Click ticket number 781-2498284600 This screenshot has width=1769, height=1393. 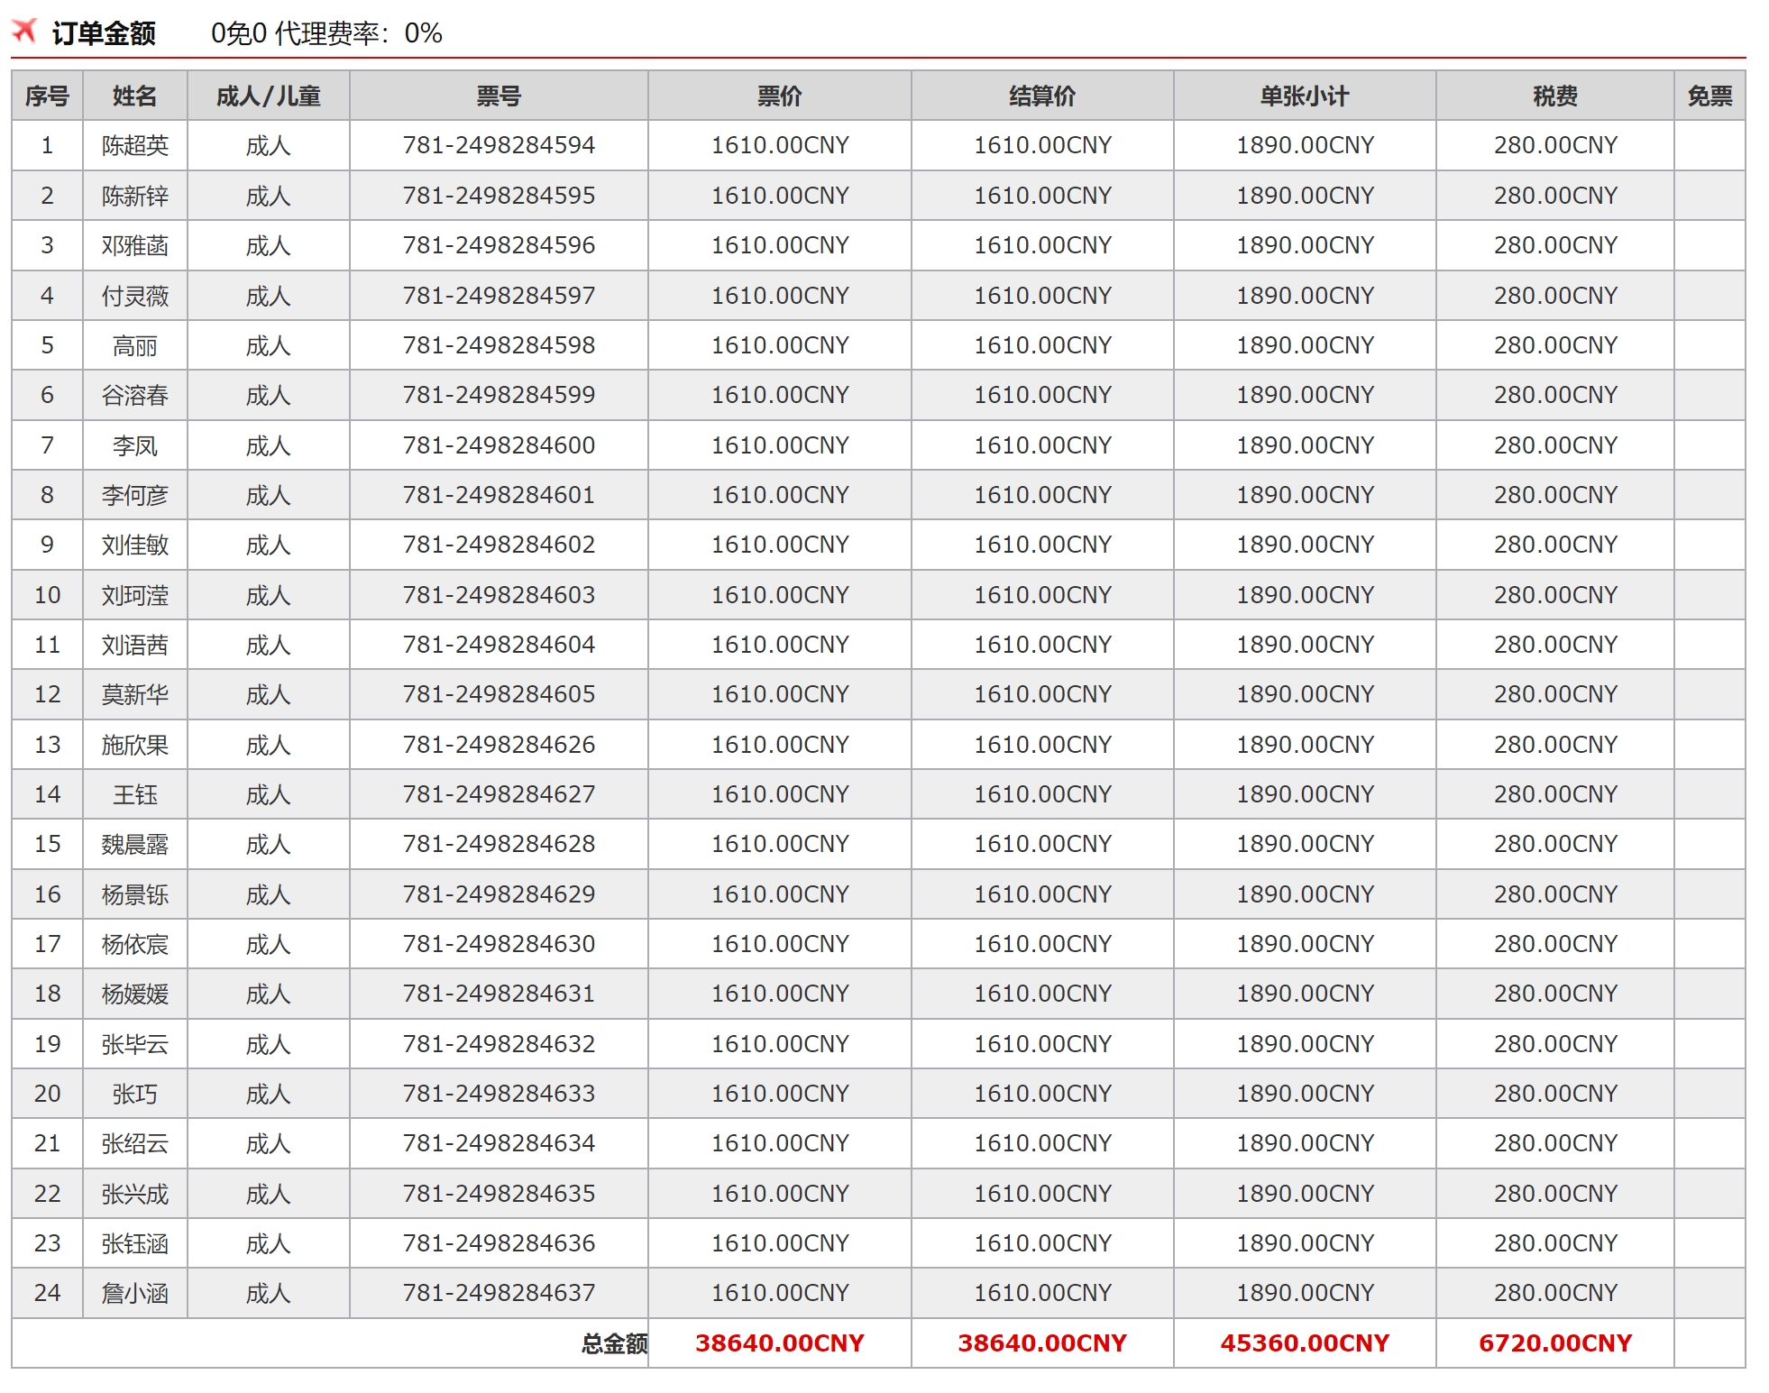(499, 445)
